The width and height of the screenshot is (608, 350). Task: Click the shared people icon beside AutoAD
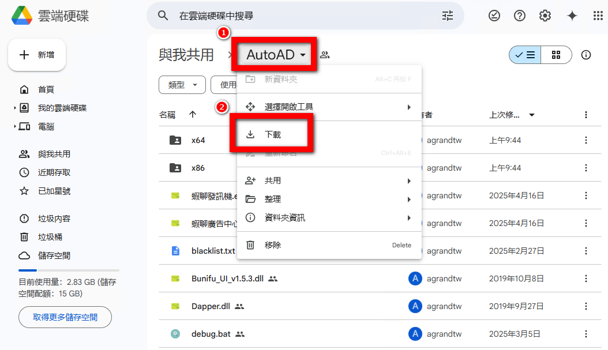[x=325, y=55]
